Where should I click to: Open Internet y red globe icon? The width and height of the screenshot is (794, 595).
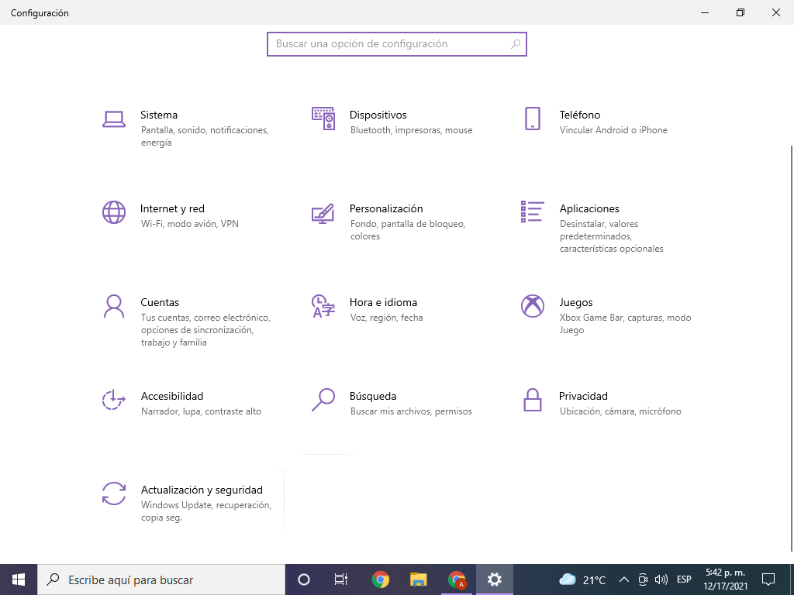[x=114, y=212]
